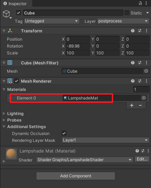
Task: Open the Tag dropdown showing Untagged
Action: (52, 21)
